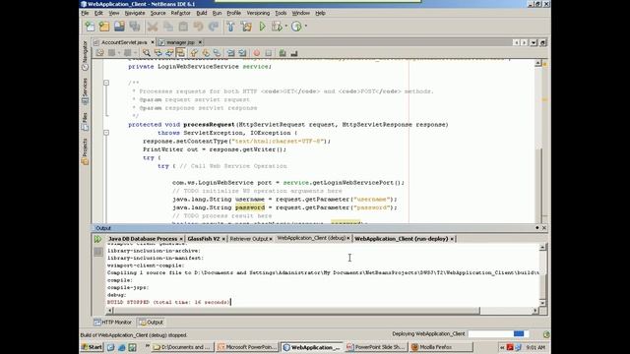Click the New File toolbar icon
The height and width of the screenshot is (354, 630).
pyautogui.click(x=90, y=27)
